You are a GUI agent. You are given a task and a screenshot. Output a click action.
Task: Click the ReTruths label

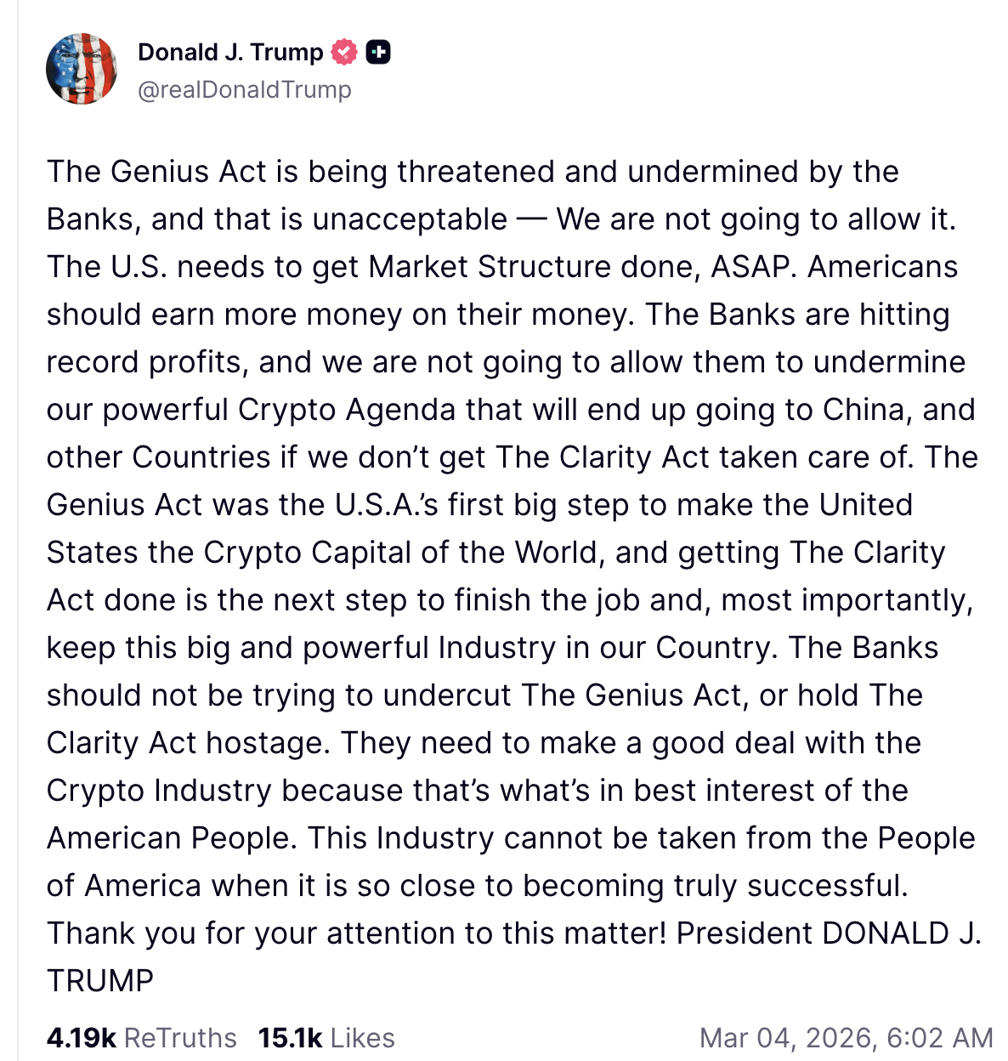coord(180,1038)
